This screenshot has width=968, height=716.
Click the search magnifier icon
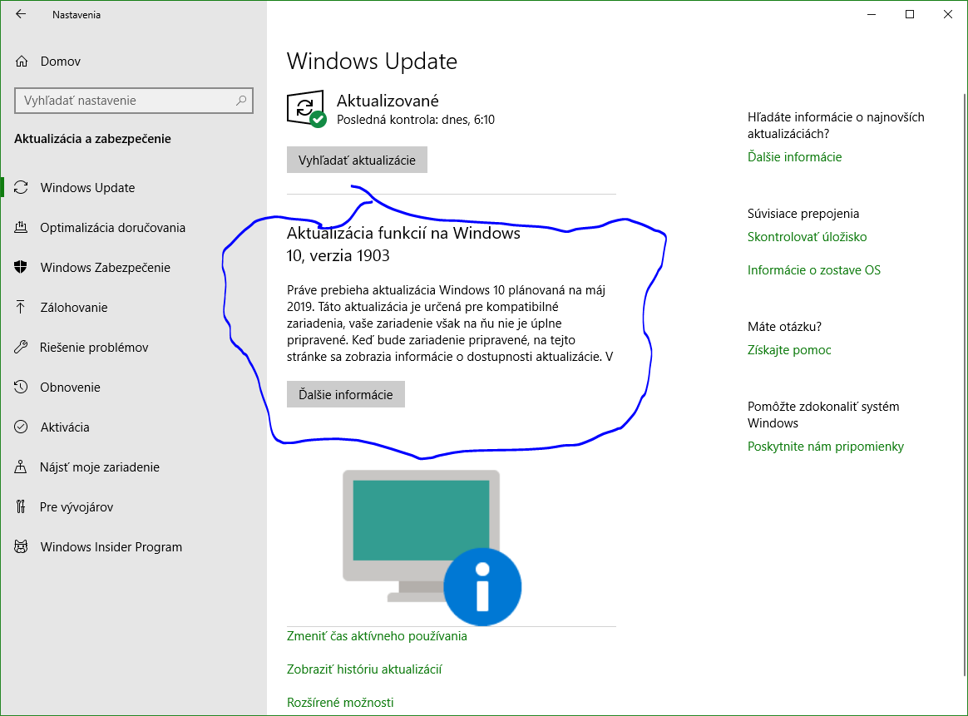[x=241, y=100]
